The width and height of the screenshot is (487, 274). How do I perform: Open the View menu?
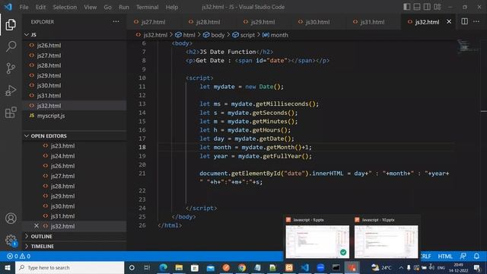tap(90, 7)
